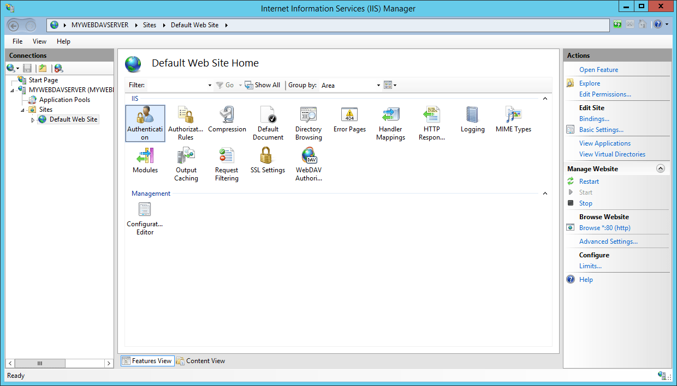Open Authorization Rules feature
This screenshot has height=386, width=677.
pos(186,123)
